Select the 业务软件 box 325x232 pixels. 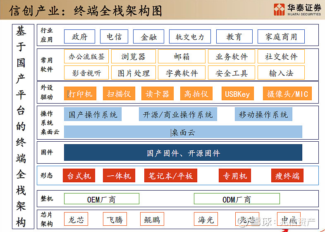click(232, 56)
